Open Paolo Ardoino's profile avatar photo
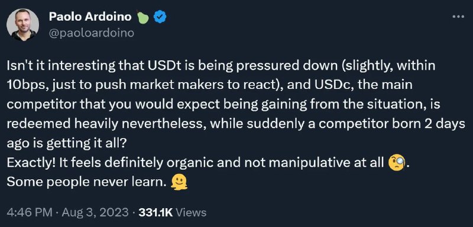Image resolution: width=473 pixels, height=227 pixels. (x=22, y=24)
